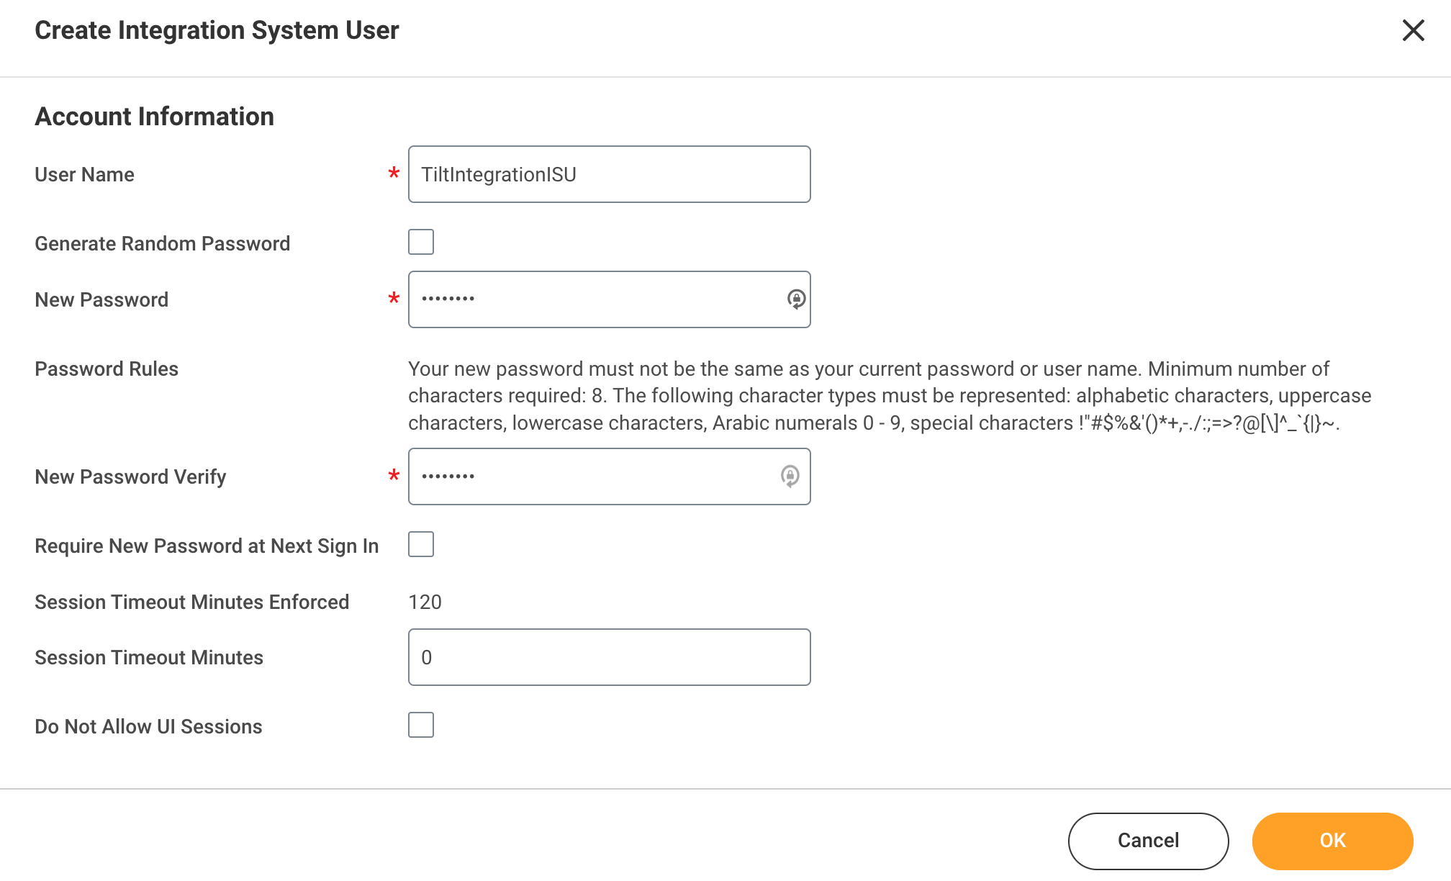The image size is (1451, 881).
Task: Click the lock icon inside New Password Verify field
Action: 790,476
